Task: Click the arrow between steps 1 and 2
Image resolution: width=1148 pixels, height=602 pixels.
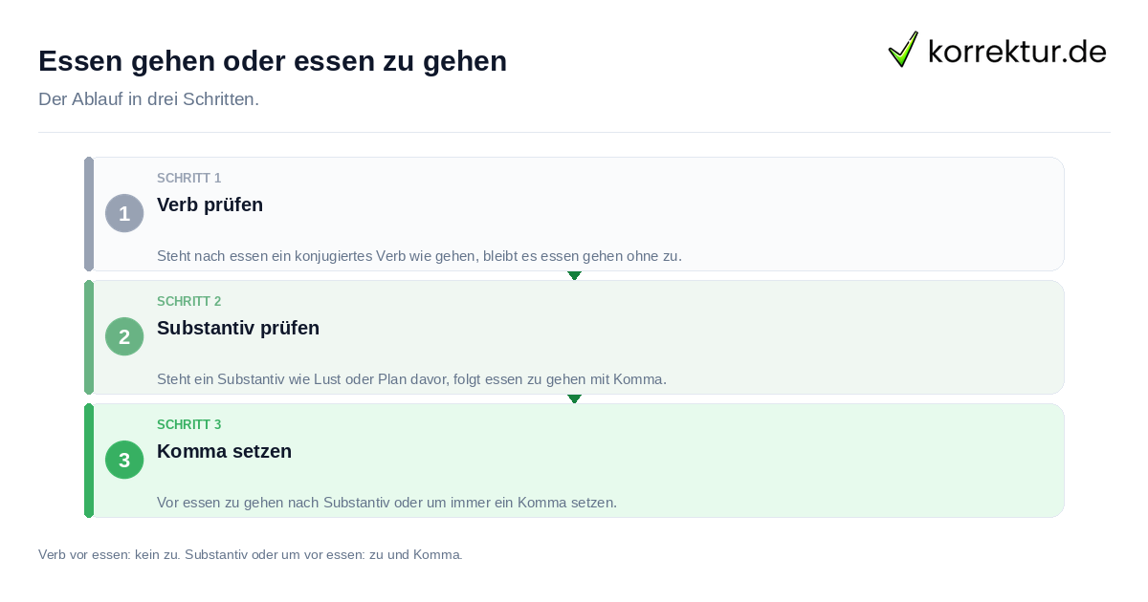Action: pos(574,275)
